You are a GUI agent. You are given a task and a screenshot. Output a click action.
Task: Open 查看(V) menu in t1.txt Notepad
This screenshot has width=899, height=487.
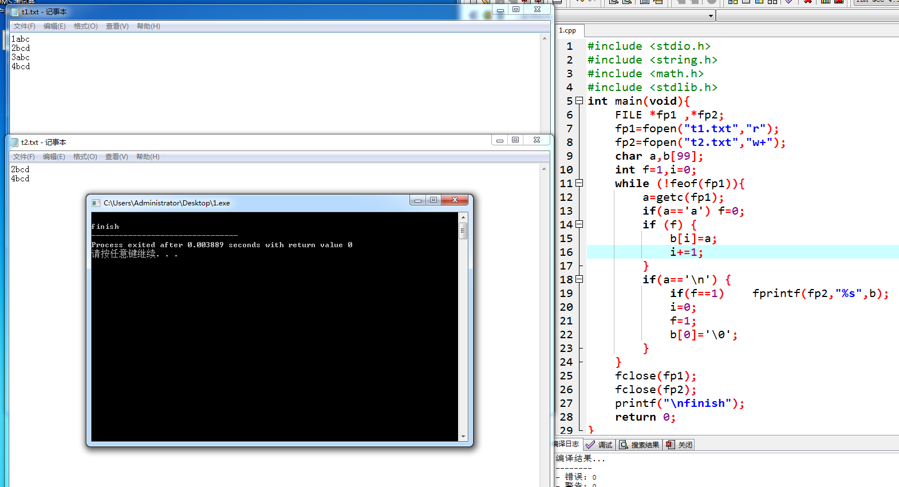[117, 26]
